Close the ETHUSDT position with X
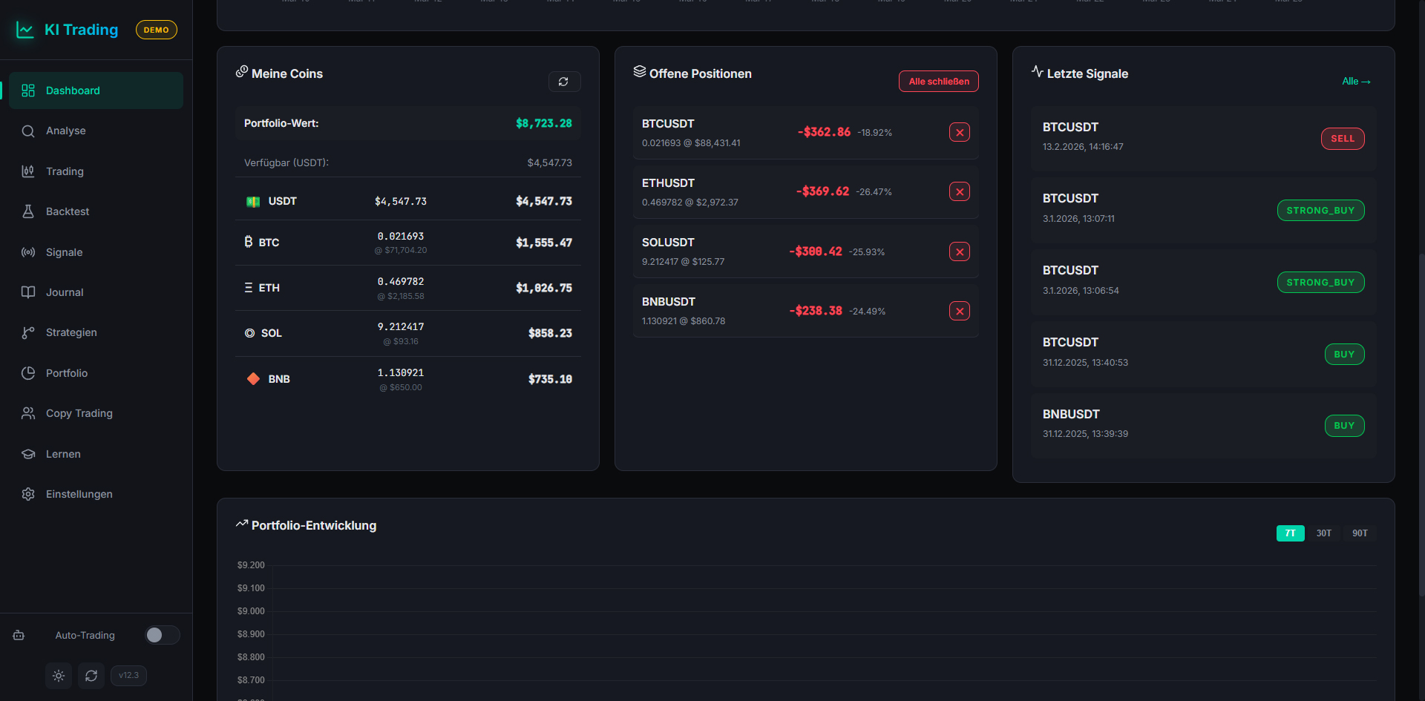 (959, 192)
